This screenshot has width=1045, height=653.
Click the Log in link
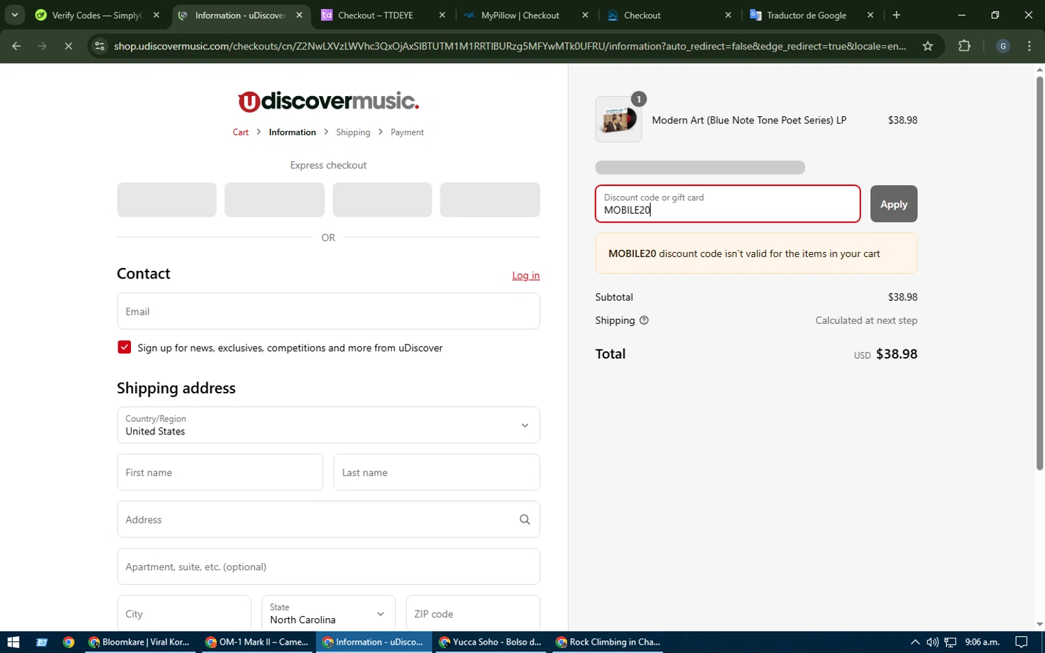pos(526,276)
